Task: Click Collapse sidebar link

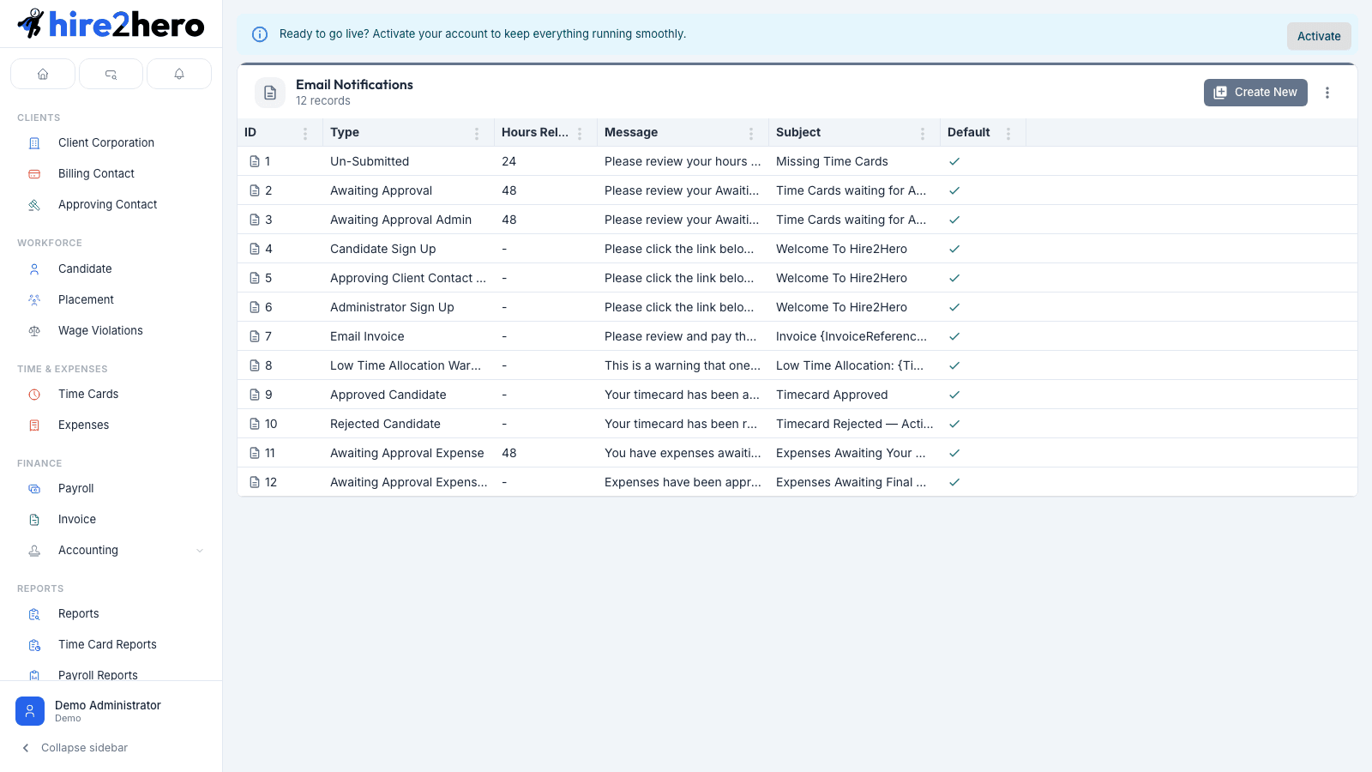Action: pos(84,748)
